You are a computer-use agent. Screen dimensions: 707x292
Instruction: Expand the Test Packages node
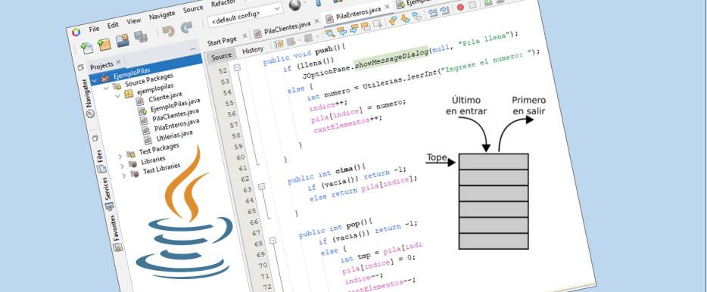tap(120, 156)
